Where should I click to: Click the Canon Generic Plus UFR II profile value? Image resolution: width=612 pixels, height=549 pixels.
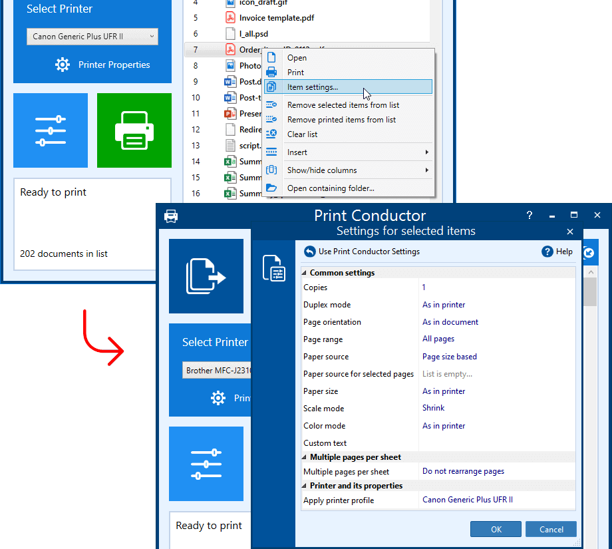click(x=468, y=500)
